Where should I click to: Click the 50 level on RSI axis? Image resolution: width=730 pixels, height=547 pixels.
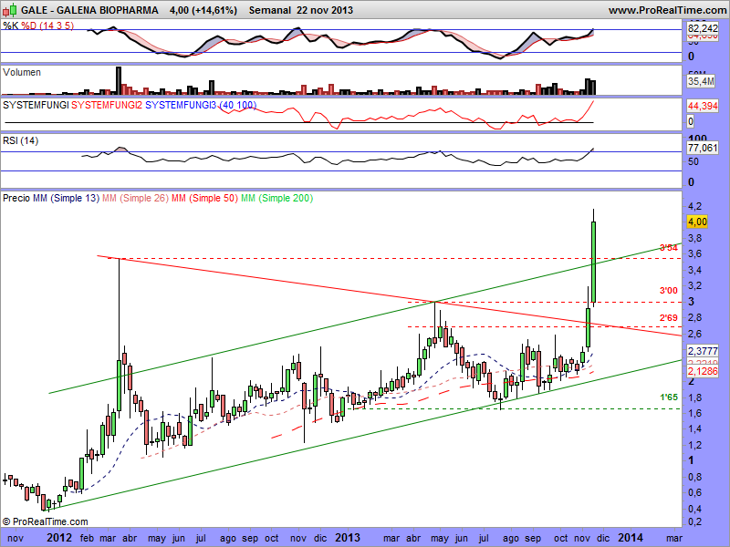click(x=693, y=162)
